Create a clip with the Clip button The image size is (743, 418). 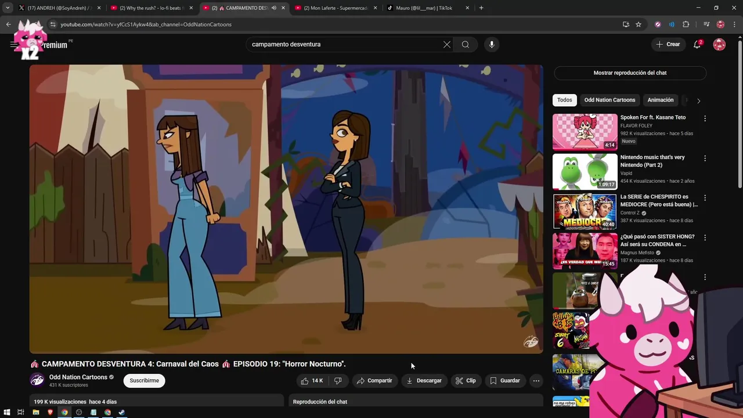click(x=466, y=381)
